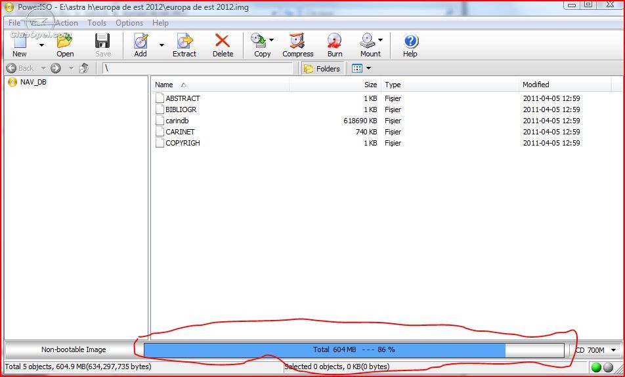Screen dimensions: 625x377
Task: Click the red Delete icon
Action: point(223,41)
